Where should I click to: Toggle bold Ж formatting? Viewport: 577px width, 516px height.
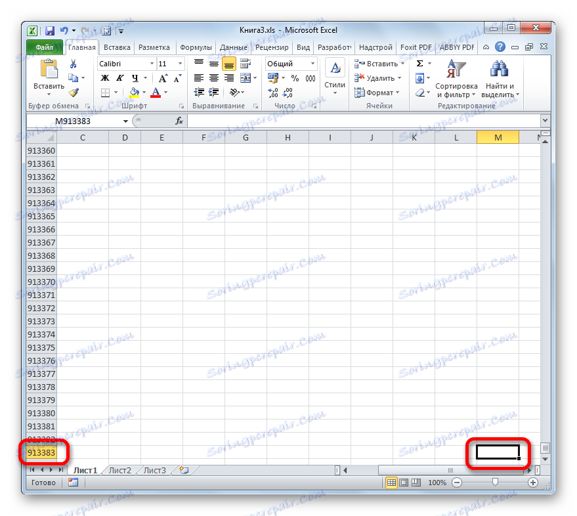pos(105,78)
